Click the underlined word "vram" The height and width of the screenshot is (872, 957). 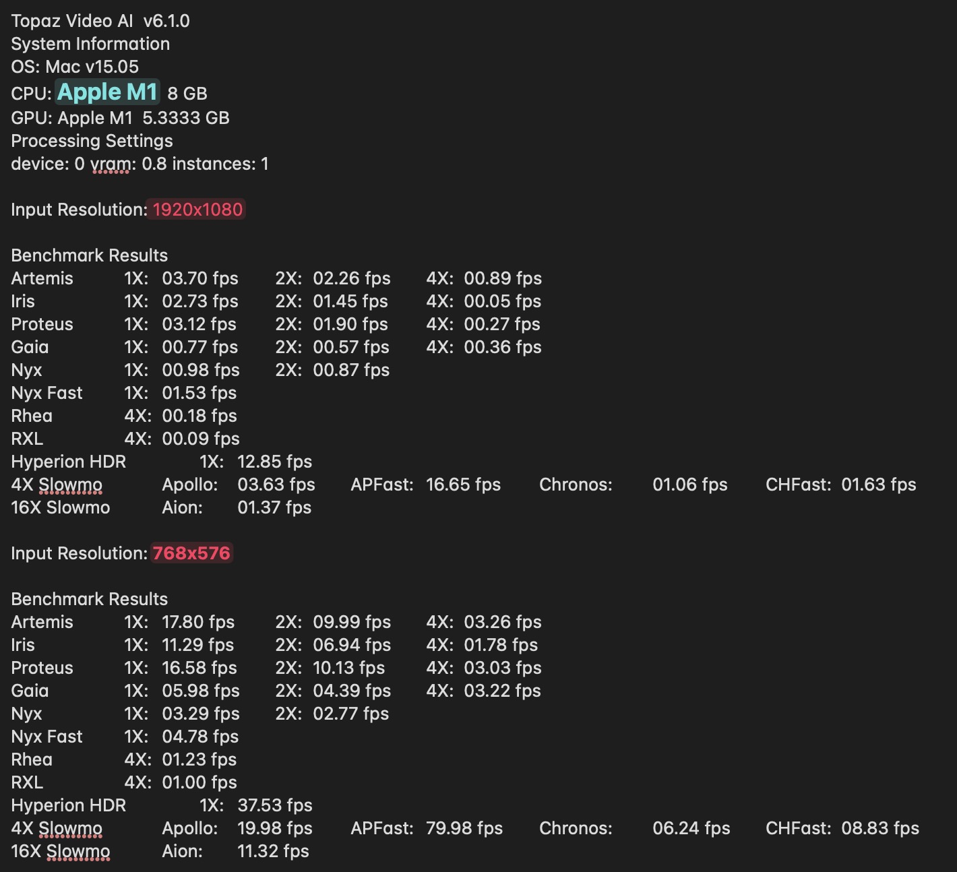pyautogui.click(x=111, y=164)
